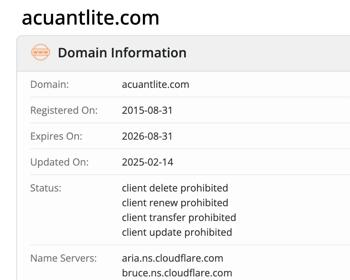Select nameserver bruce.ns.cloudflare.com
Viewport: 350px width, 280px height.
click(x=177, y=273)
